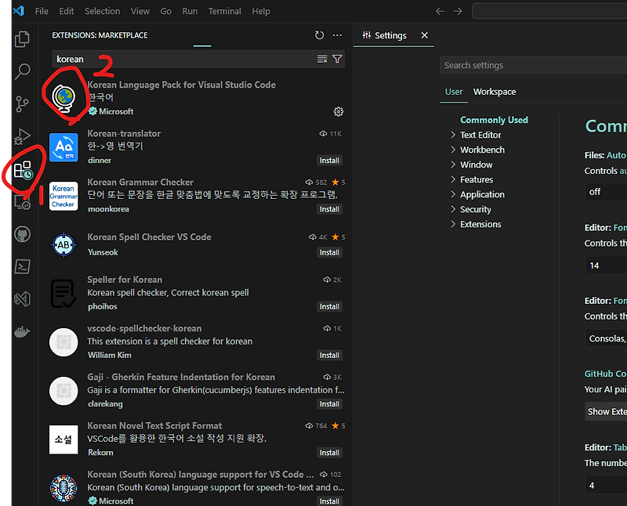The height and width of the screenshot is (506, 627).
Task: Click the font family field showing Consolas
Action: coord(606,338)
